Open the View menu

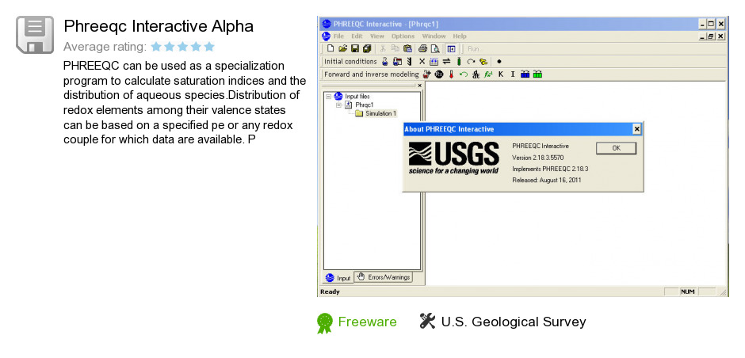click(376, 36)
